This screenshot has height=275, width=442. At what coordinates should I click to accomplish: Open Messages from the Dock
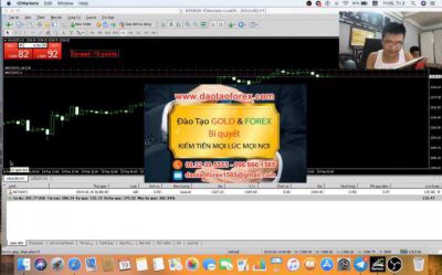209,264
